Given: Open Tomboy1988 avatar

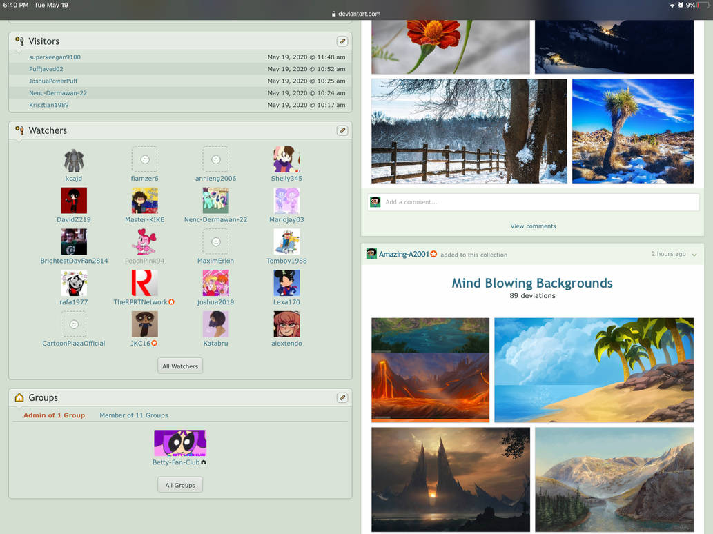Looking at the screenshot, I should tap(286, 241).
